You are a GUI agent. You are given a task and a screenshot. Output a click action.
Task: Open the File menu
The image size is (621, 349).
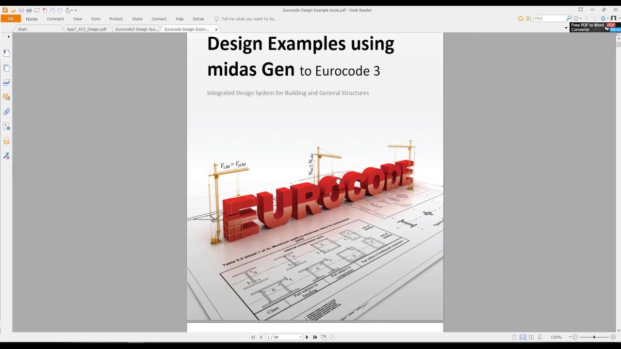(x=10, y=19)
